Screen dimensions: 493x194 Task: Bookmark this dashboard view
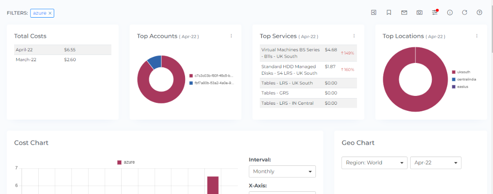click(389, 13)
